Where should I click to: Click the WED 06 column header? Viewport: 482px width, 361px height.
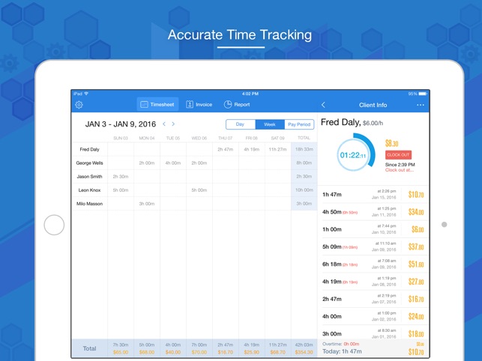pyautogui.click(x=199, y=138)
